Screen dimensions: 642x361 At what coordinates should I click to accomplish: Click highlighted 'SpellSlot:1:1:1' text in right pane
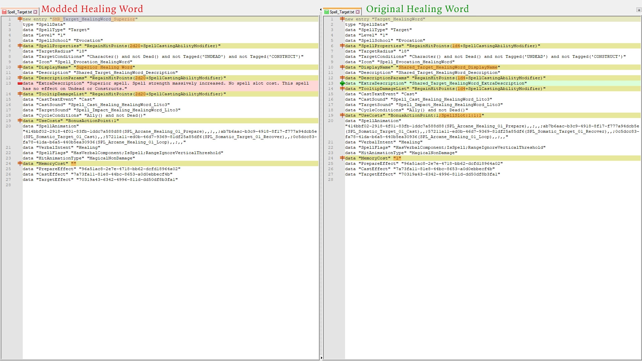tap(461, 115)
